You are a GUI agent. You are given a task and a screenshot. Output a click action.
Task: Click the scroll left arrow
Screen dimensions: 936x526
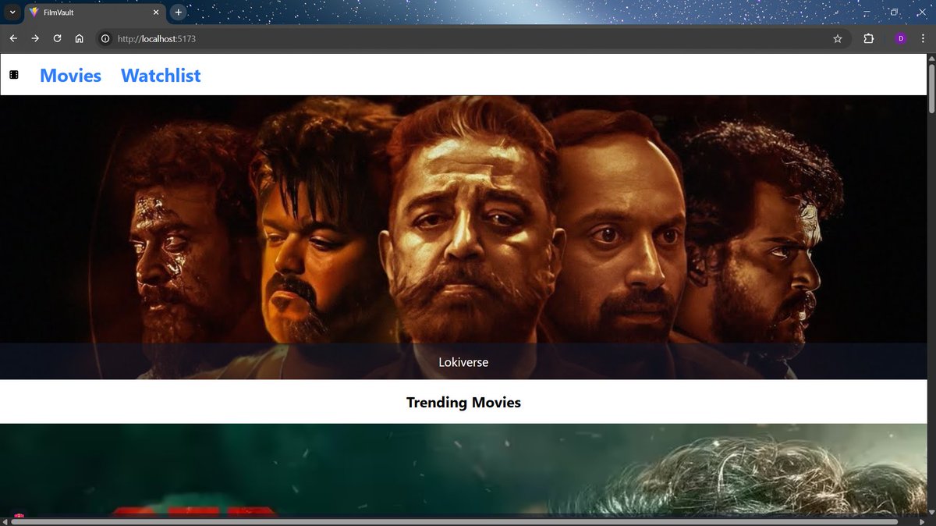5,521
